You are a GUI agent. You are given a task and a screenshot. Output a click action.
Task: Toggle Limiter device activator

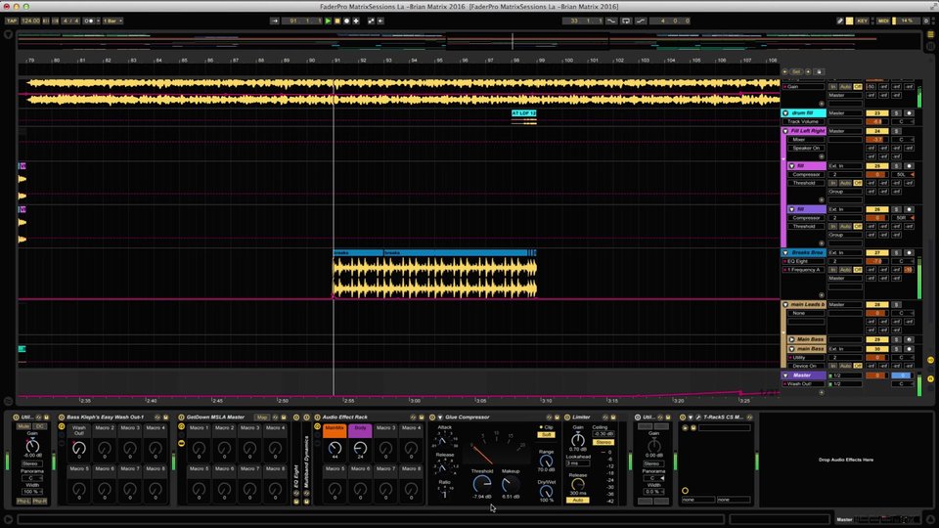(567, 418)
